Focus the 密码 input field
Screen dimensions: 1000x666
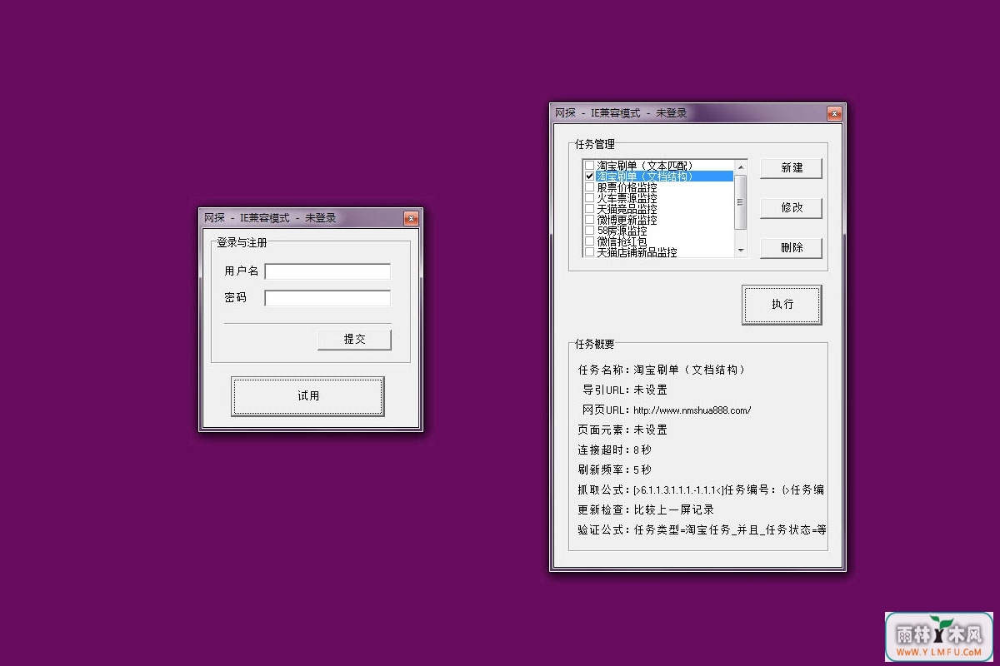327,298
